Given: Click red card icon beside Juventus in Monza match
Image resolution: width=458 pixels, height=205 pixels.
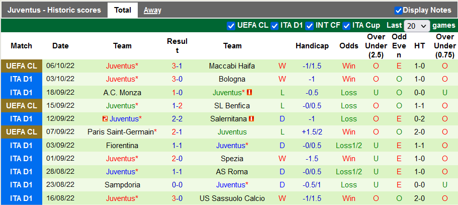Looking at the screenshot, I should coord(249,93).
